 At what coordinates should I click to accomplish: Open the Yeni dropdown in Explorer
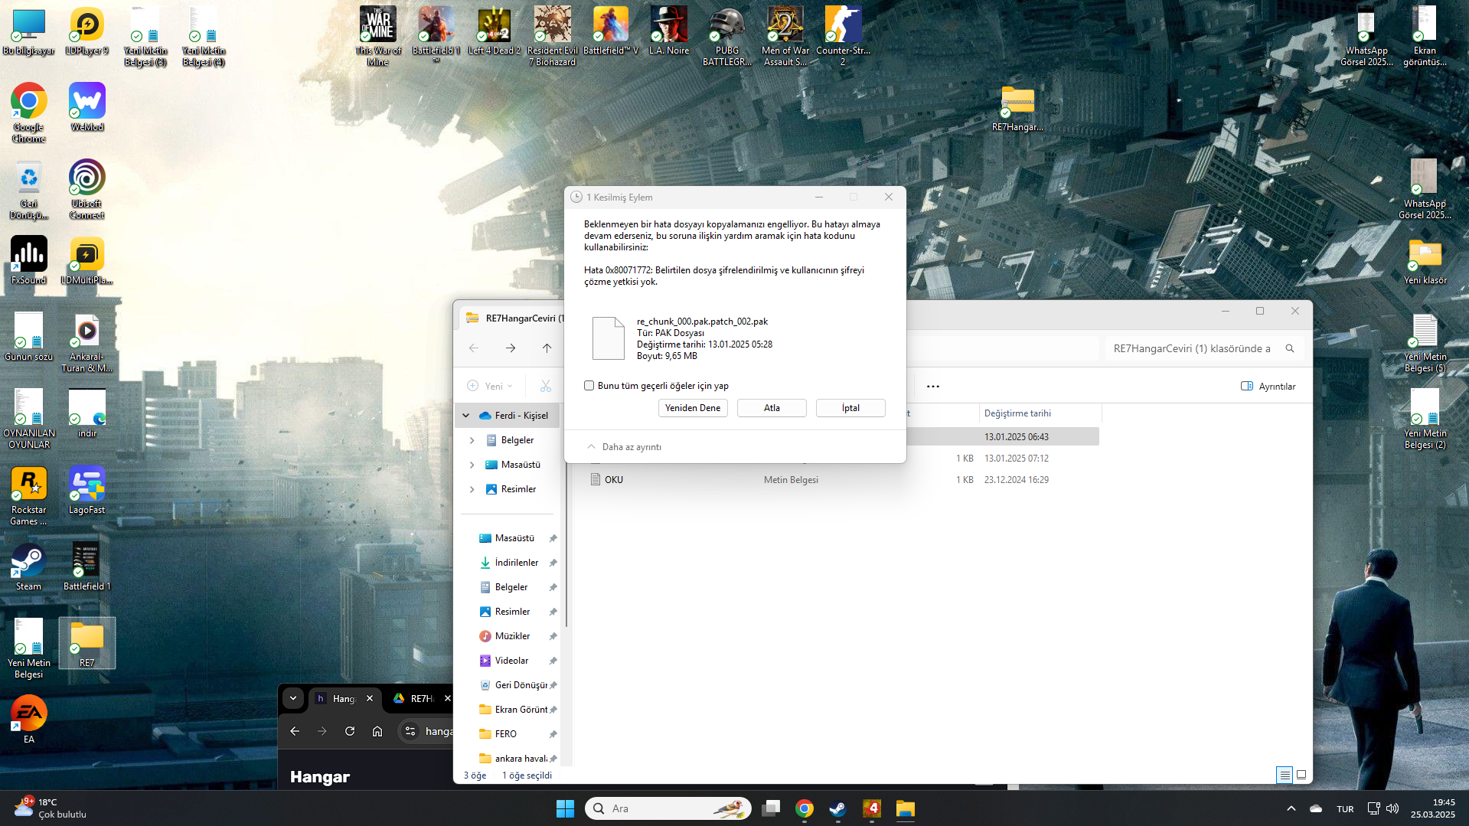tap(490, 387)
